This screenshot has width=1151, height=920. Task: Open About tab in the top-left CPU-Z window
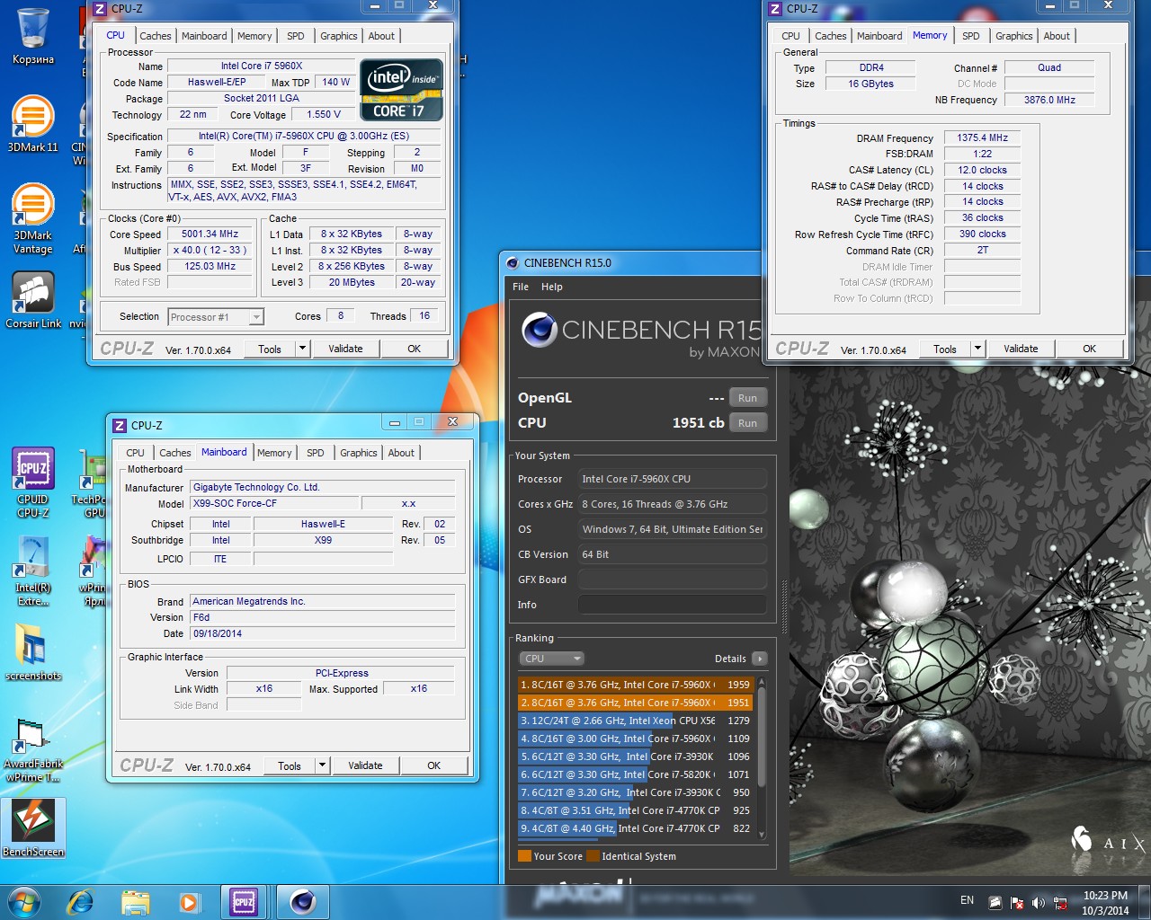(x=381, y=36)
